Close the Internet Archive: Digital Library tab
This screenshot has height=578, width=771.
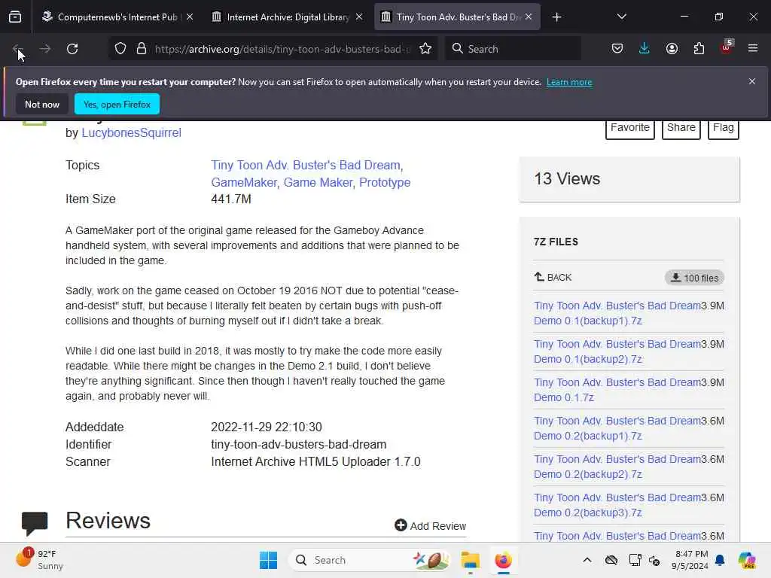point(359,17)
